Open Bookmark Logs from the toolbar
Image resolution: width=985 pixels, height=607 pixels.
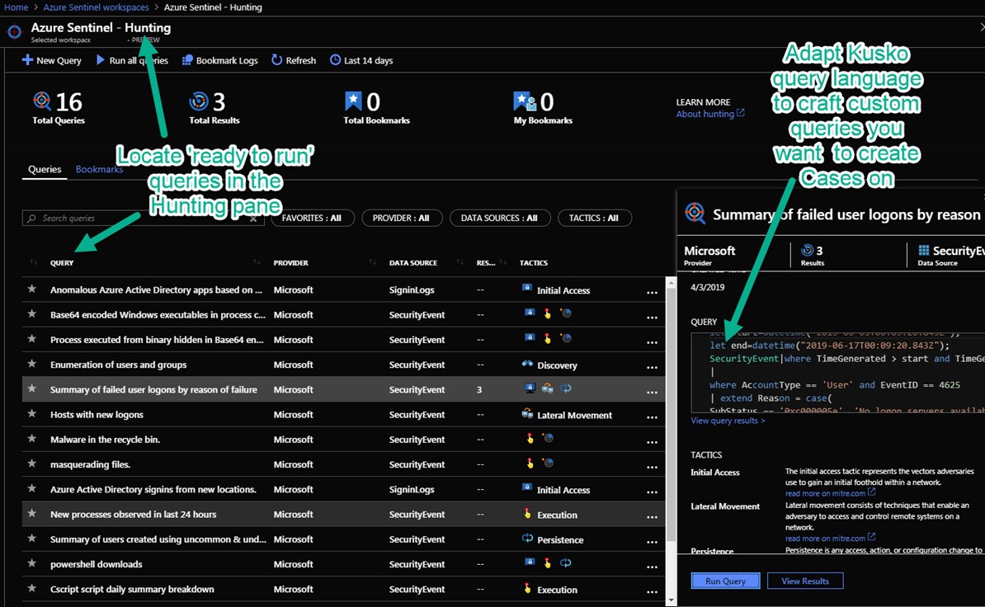tap(187, 60)
